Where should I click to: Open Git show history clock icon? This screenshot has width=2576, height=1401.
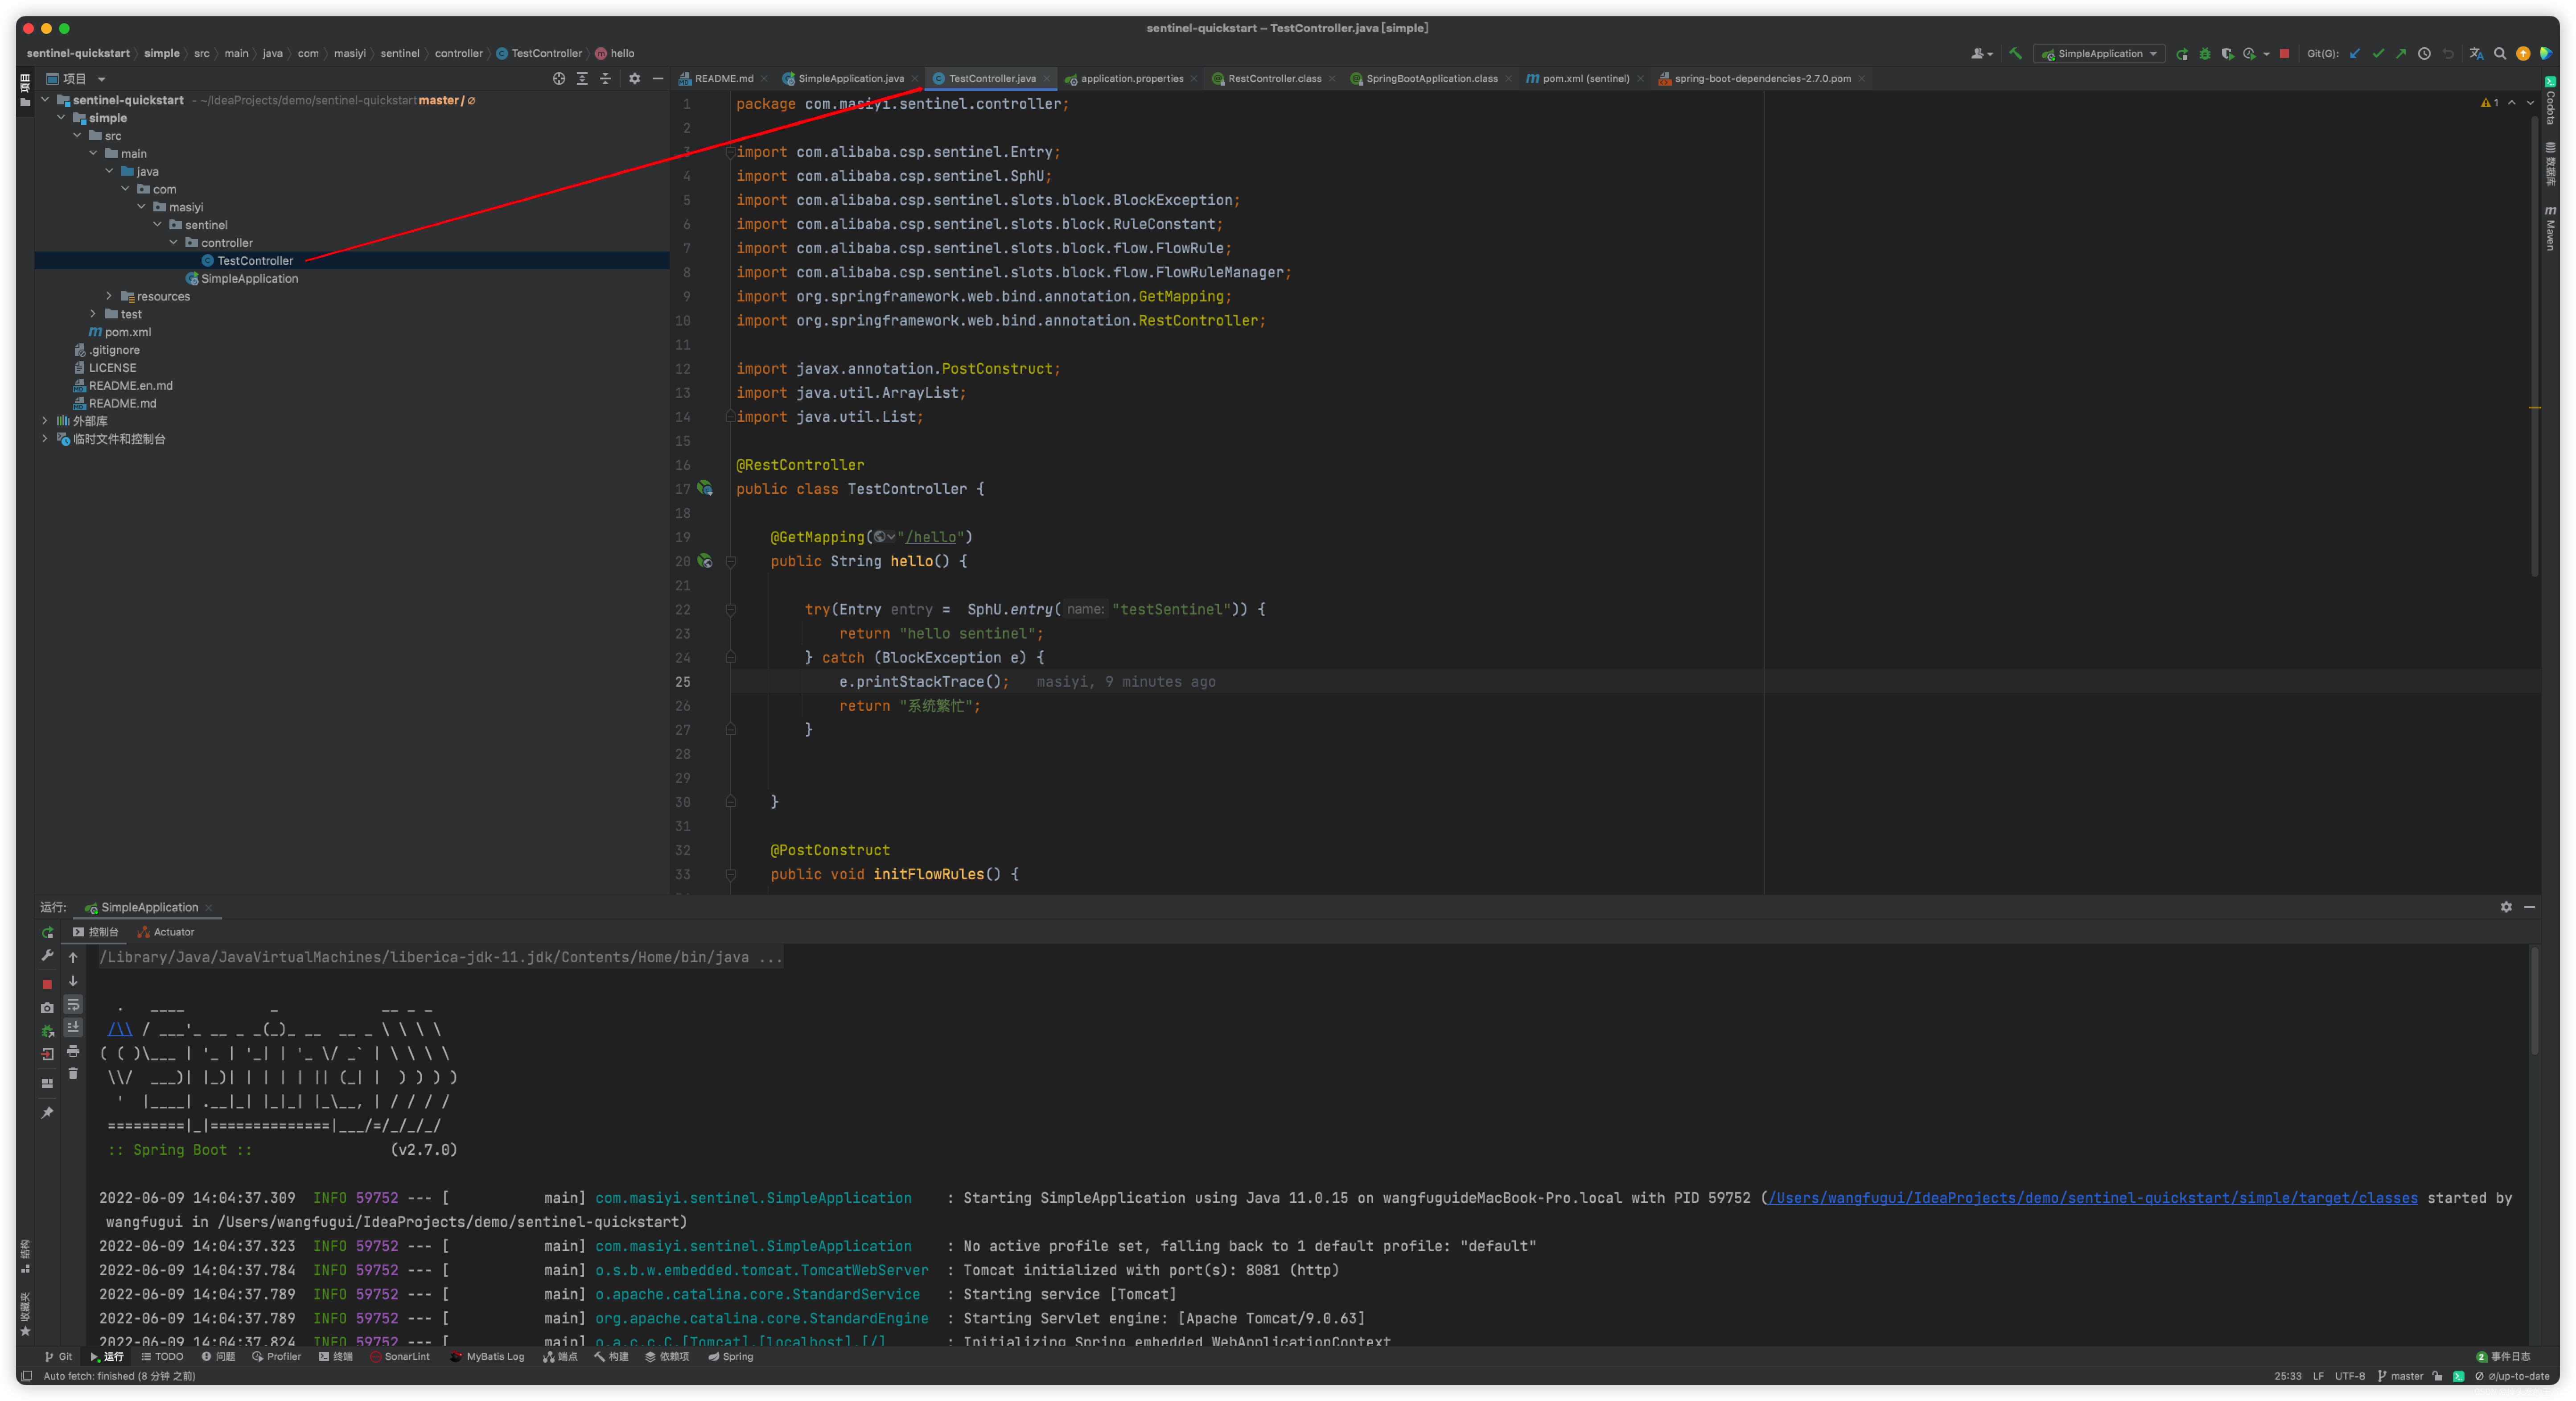point(2424,54)
